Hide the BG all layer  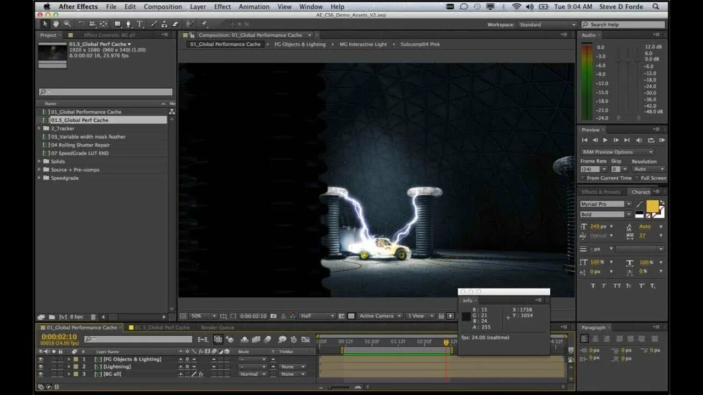pos(40,374)
